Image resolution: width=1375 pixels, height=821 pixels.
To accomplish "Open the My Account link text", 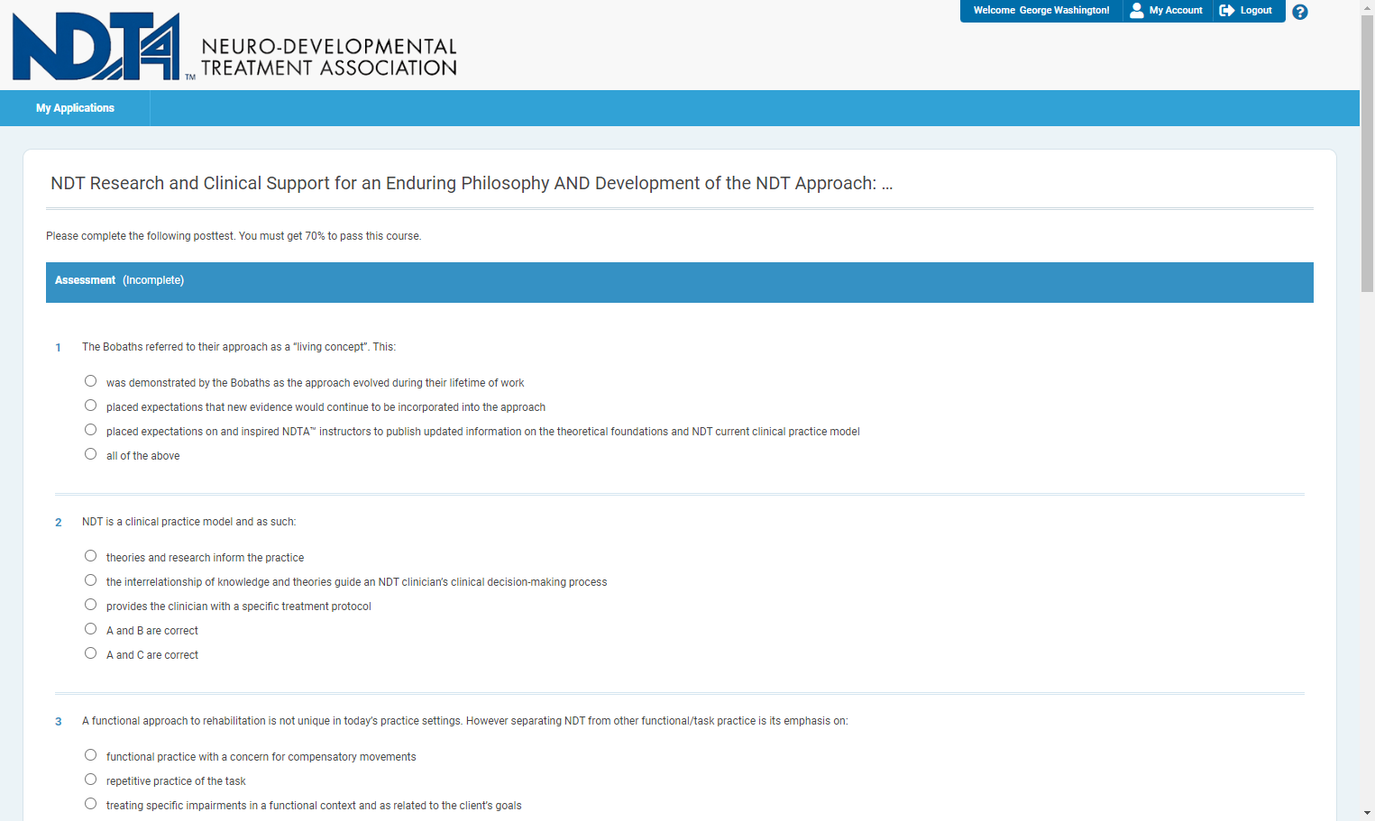I will 1176,11.
